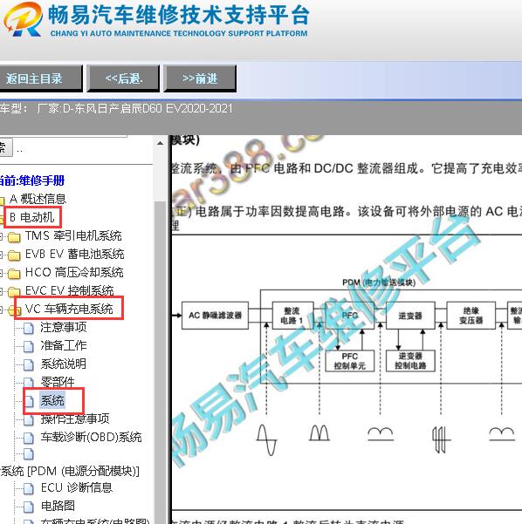Open the 准备工作 page
This screenshot has height=524, width=522.
[x=63, y=345]
